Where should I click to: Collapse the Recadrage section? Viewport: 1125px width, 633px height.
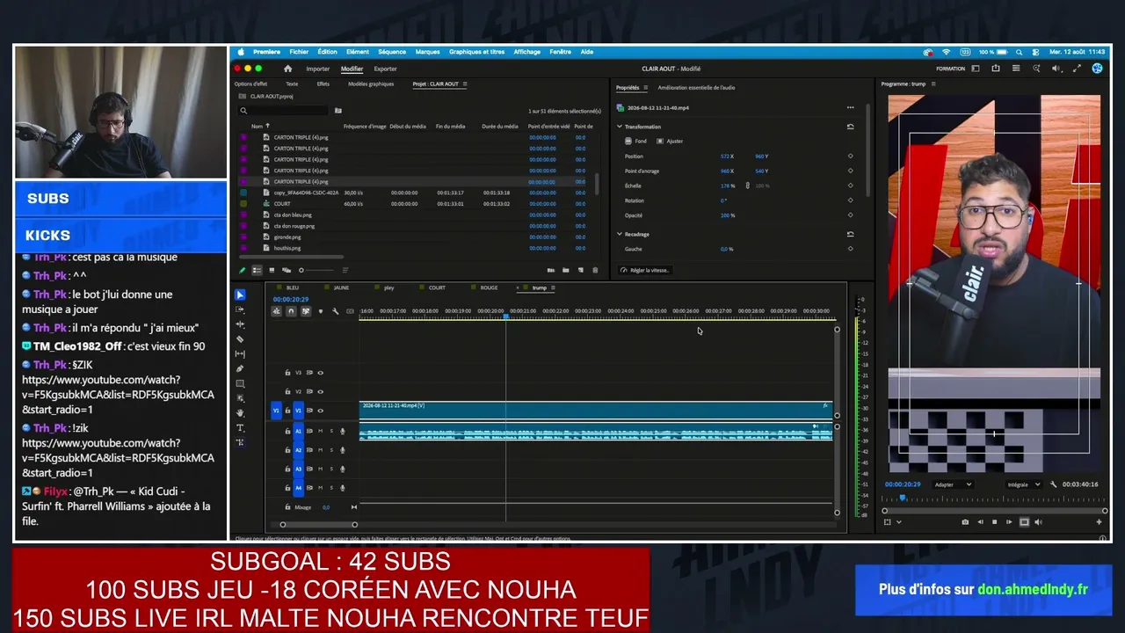click(x=620, y=234)
